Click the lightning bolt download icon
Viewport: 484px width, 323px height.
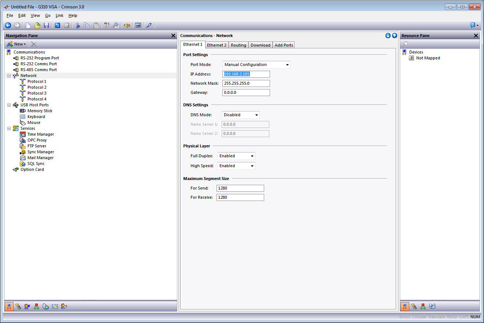(149, 25)
